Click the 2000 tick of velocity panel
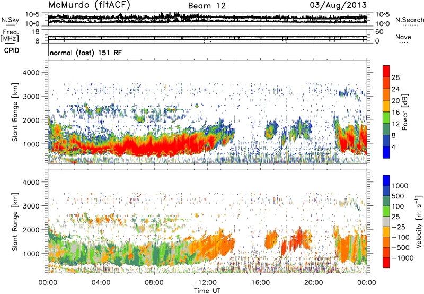The width and height of the screenshot is (424, 294). pyautogui.click(x=31, y=230)
